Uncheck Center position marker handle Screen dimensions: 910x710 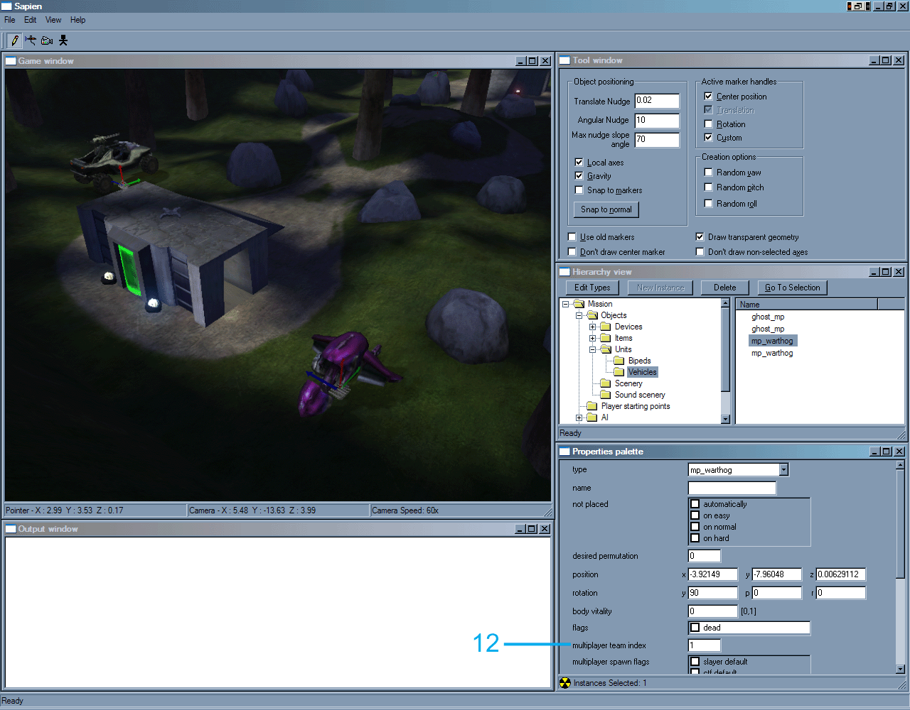click(x=708, y=96)
